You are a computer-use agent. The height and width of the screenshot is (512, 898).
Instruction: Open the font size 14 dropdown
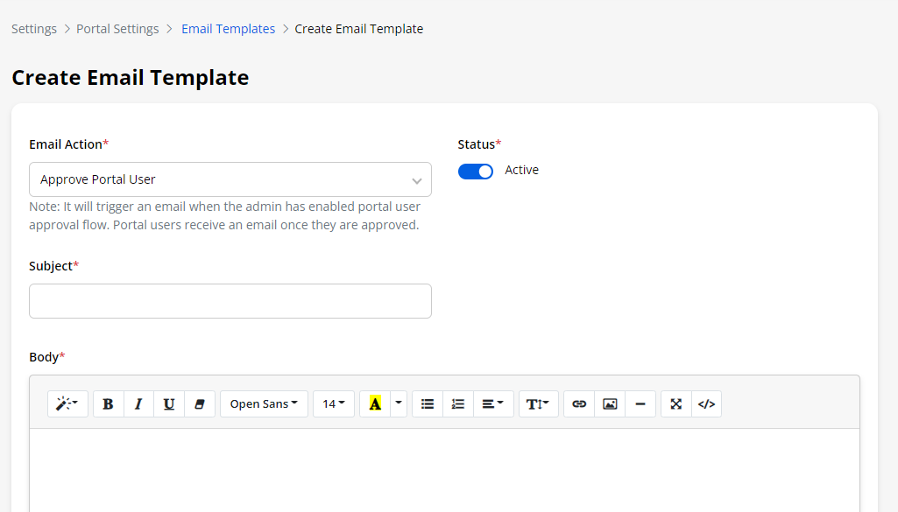point(333,403)
